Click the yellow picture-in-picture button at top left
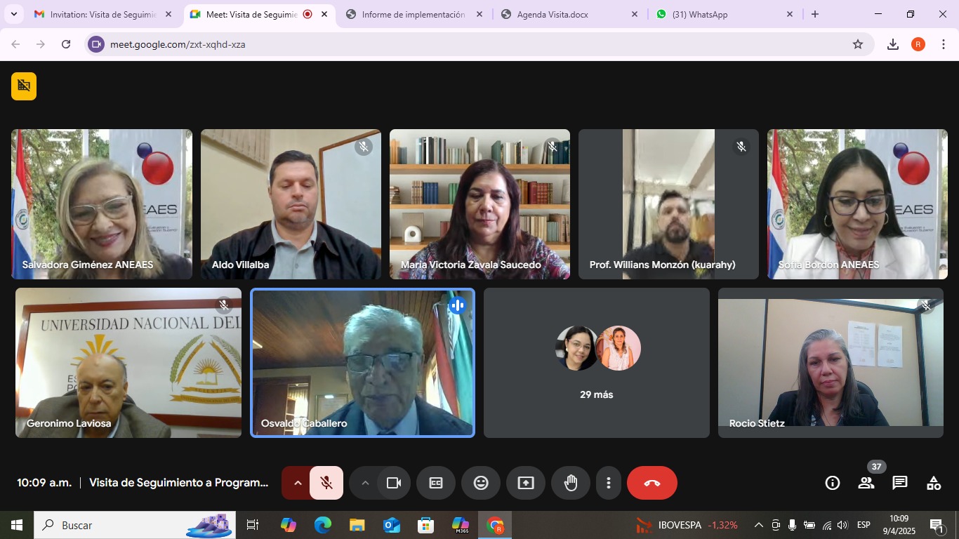959x539 pixels. [x=24, y=86]
